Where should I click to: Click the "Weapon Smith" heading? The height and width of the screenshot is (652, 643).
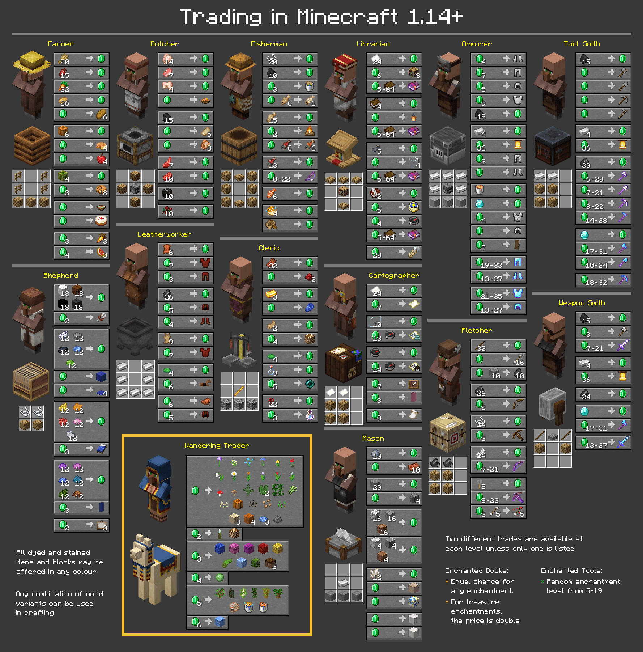582,303
